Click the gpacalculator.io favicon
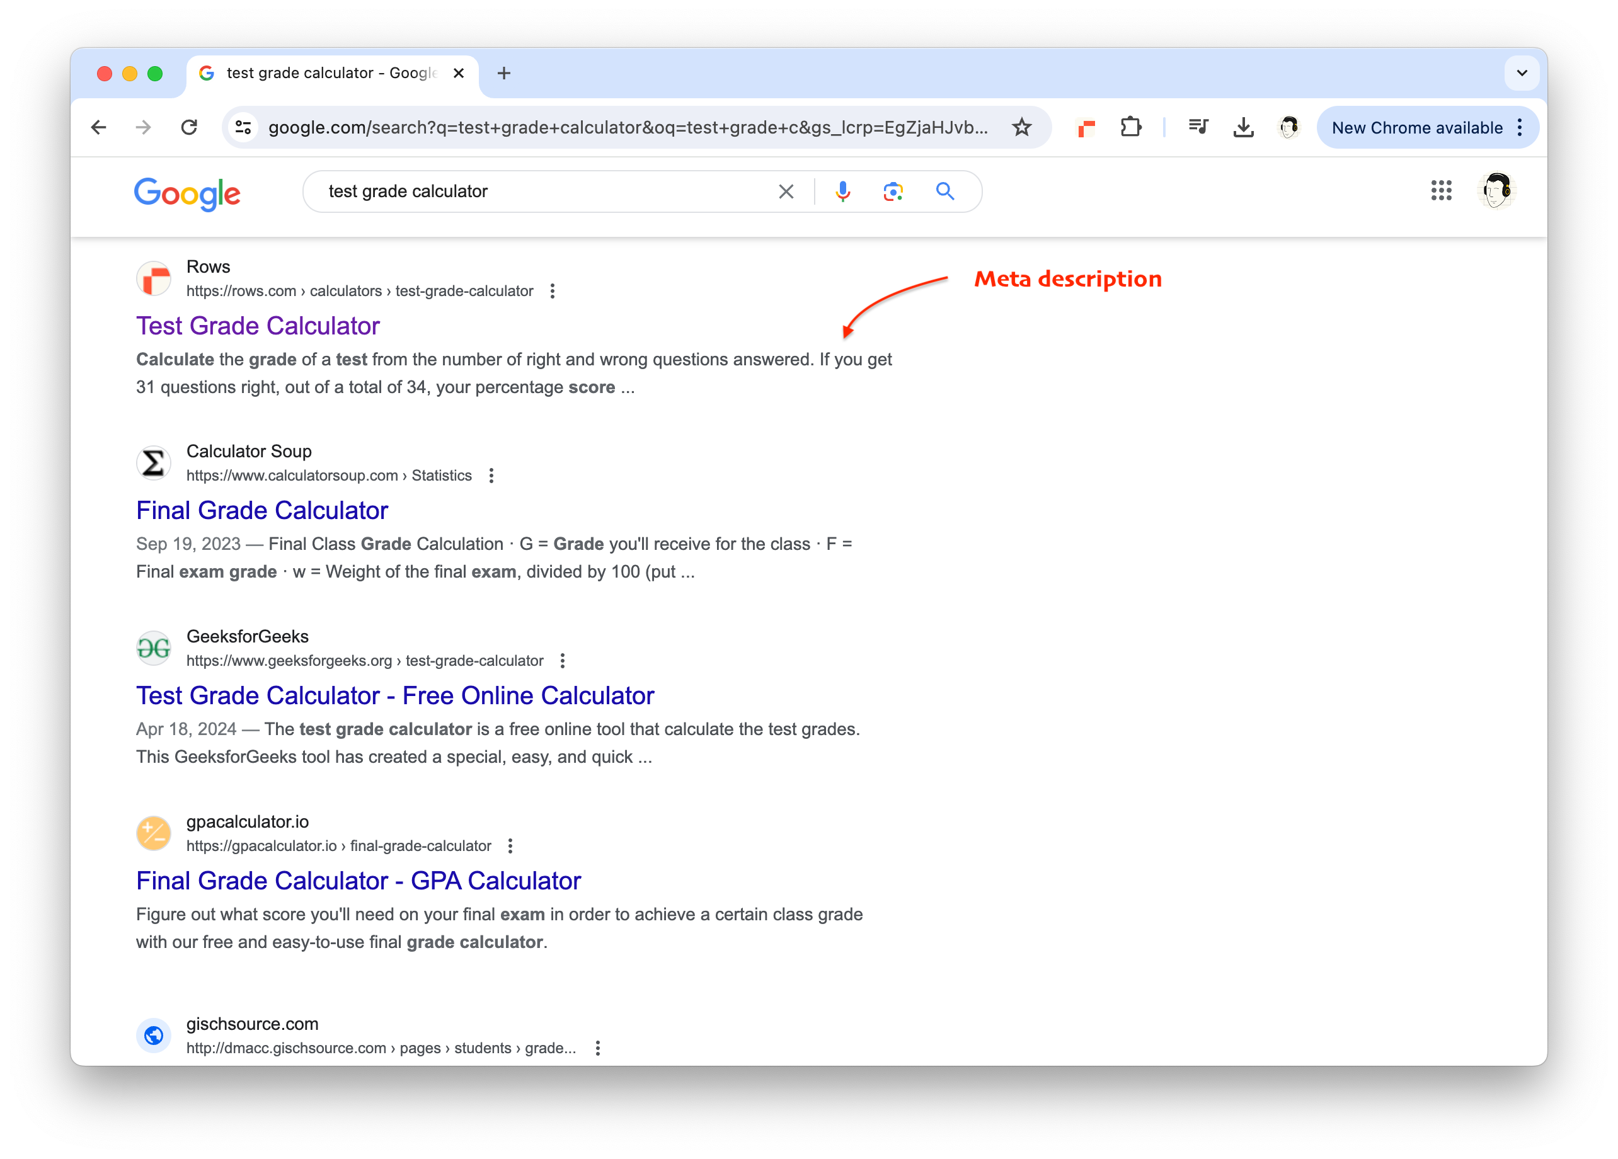Screen dimensions: 1618x1159 click(153, 834)
